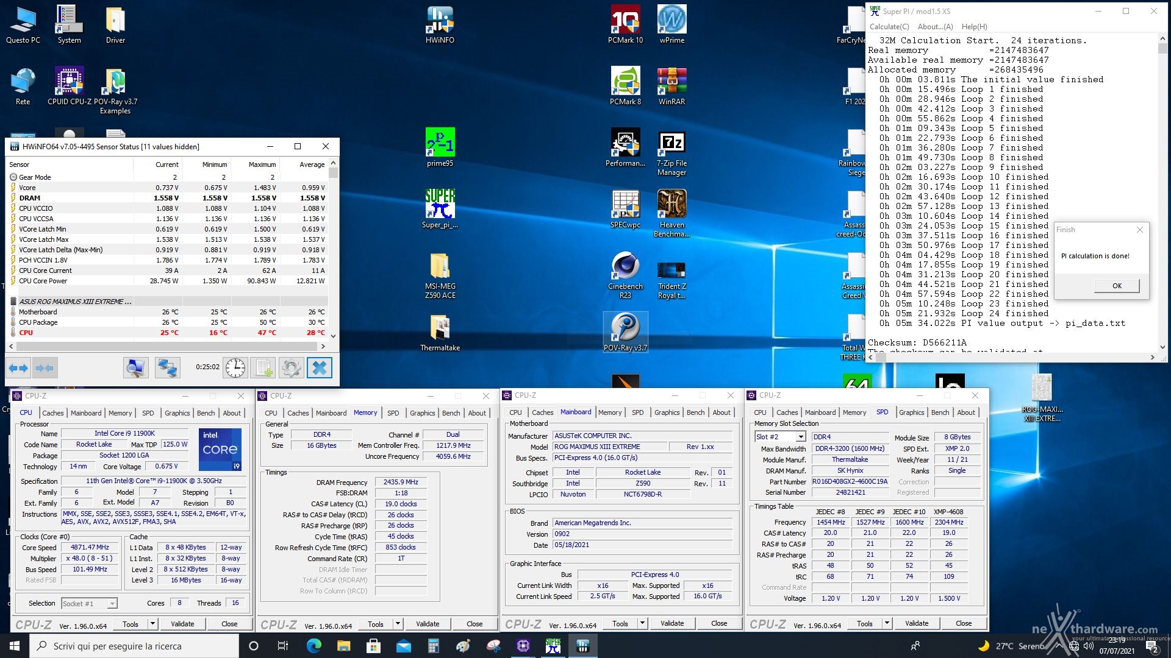This screenshot has width=1171, height=658.
Task: Expand Tools dropdown arrow in CPU-Z CPU window
Action: coord(152,623)
